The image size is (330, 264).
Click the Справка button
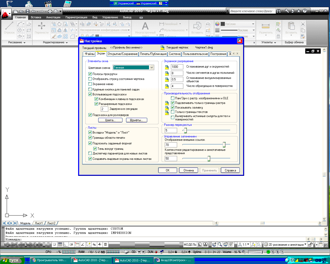tap(230, 170)
